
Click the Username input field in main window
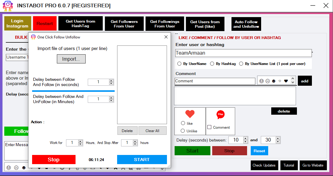[x=17, y=57]
